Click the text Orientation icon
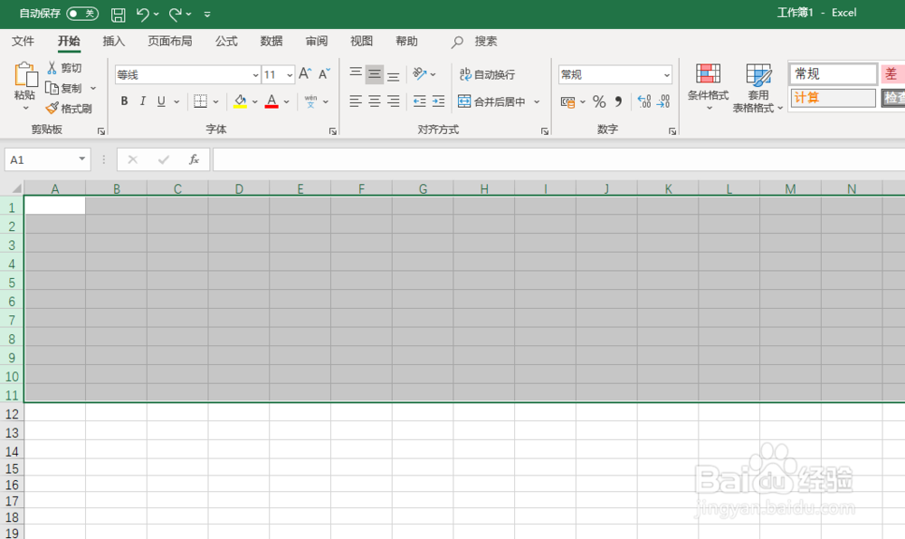This screenshot has width=905, height=539. point(420,74)
